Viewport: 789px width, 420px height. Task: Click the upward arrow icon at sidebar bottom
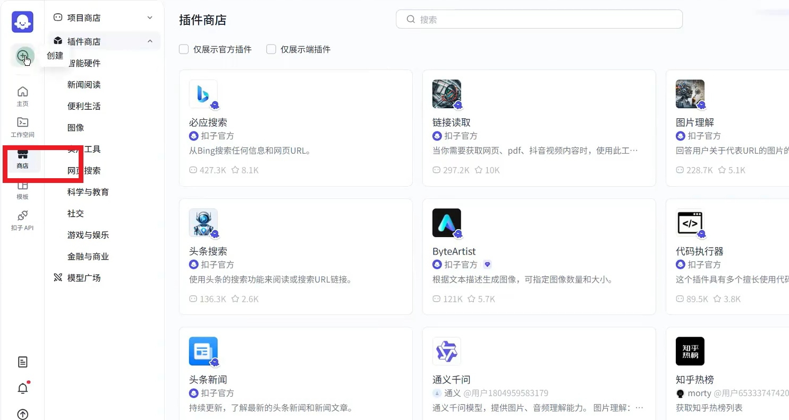[x=22, y=414]
